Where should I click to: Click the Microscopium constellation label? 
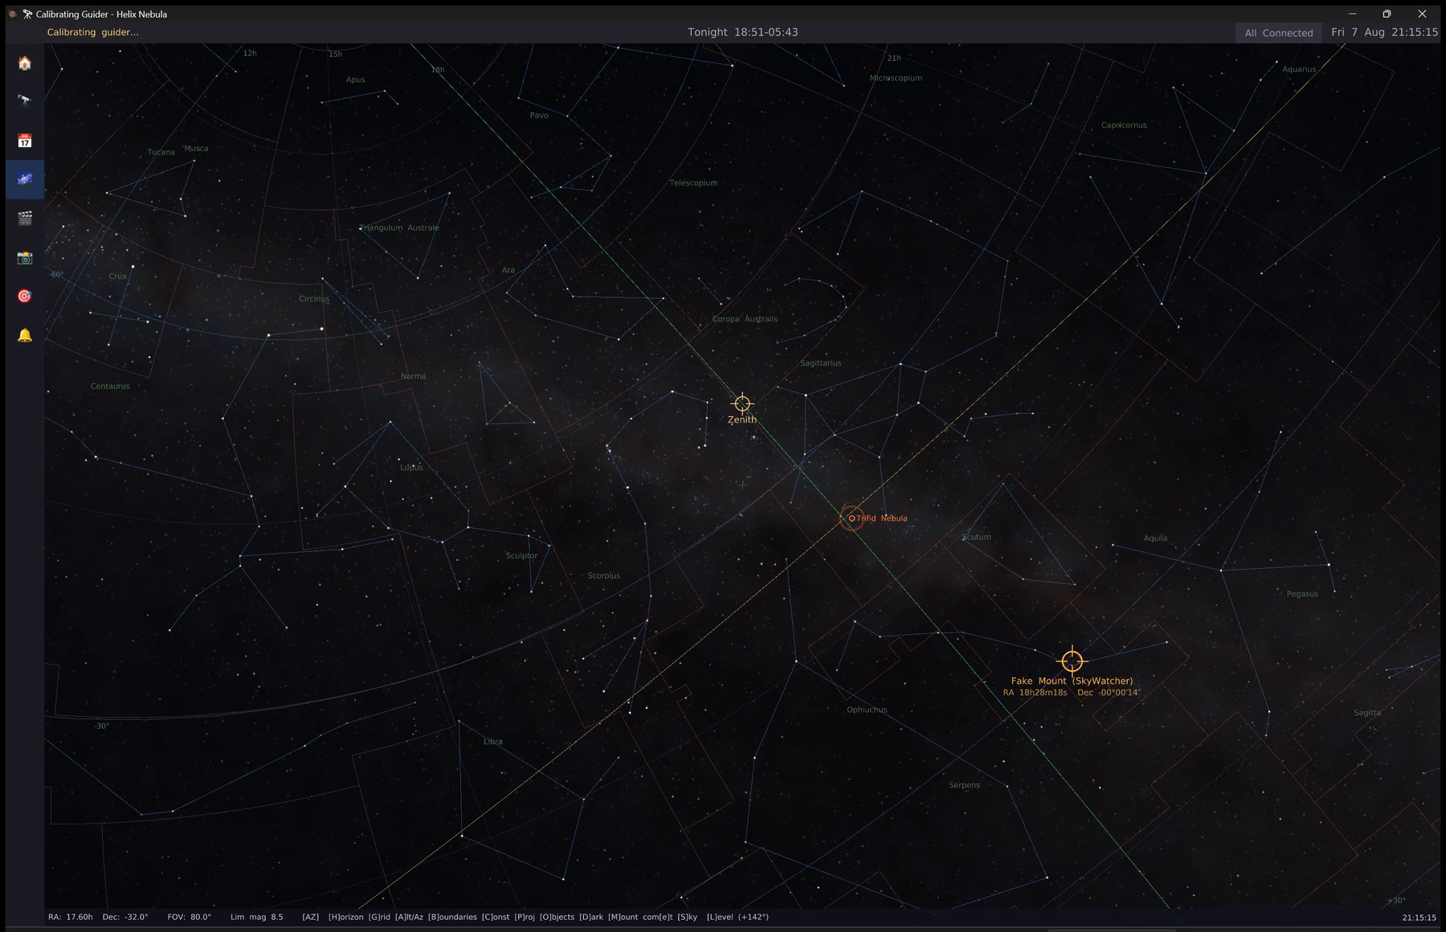point(896,78)
